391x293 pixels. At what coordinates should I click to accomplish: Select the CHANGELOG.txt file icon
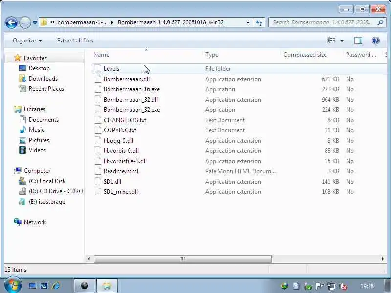[x=98, y=120]
